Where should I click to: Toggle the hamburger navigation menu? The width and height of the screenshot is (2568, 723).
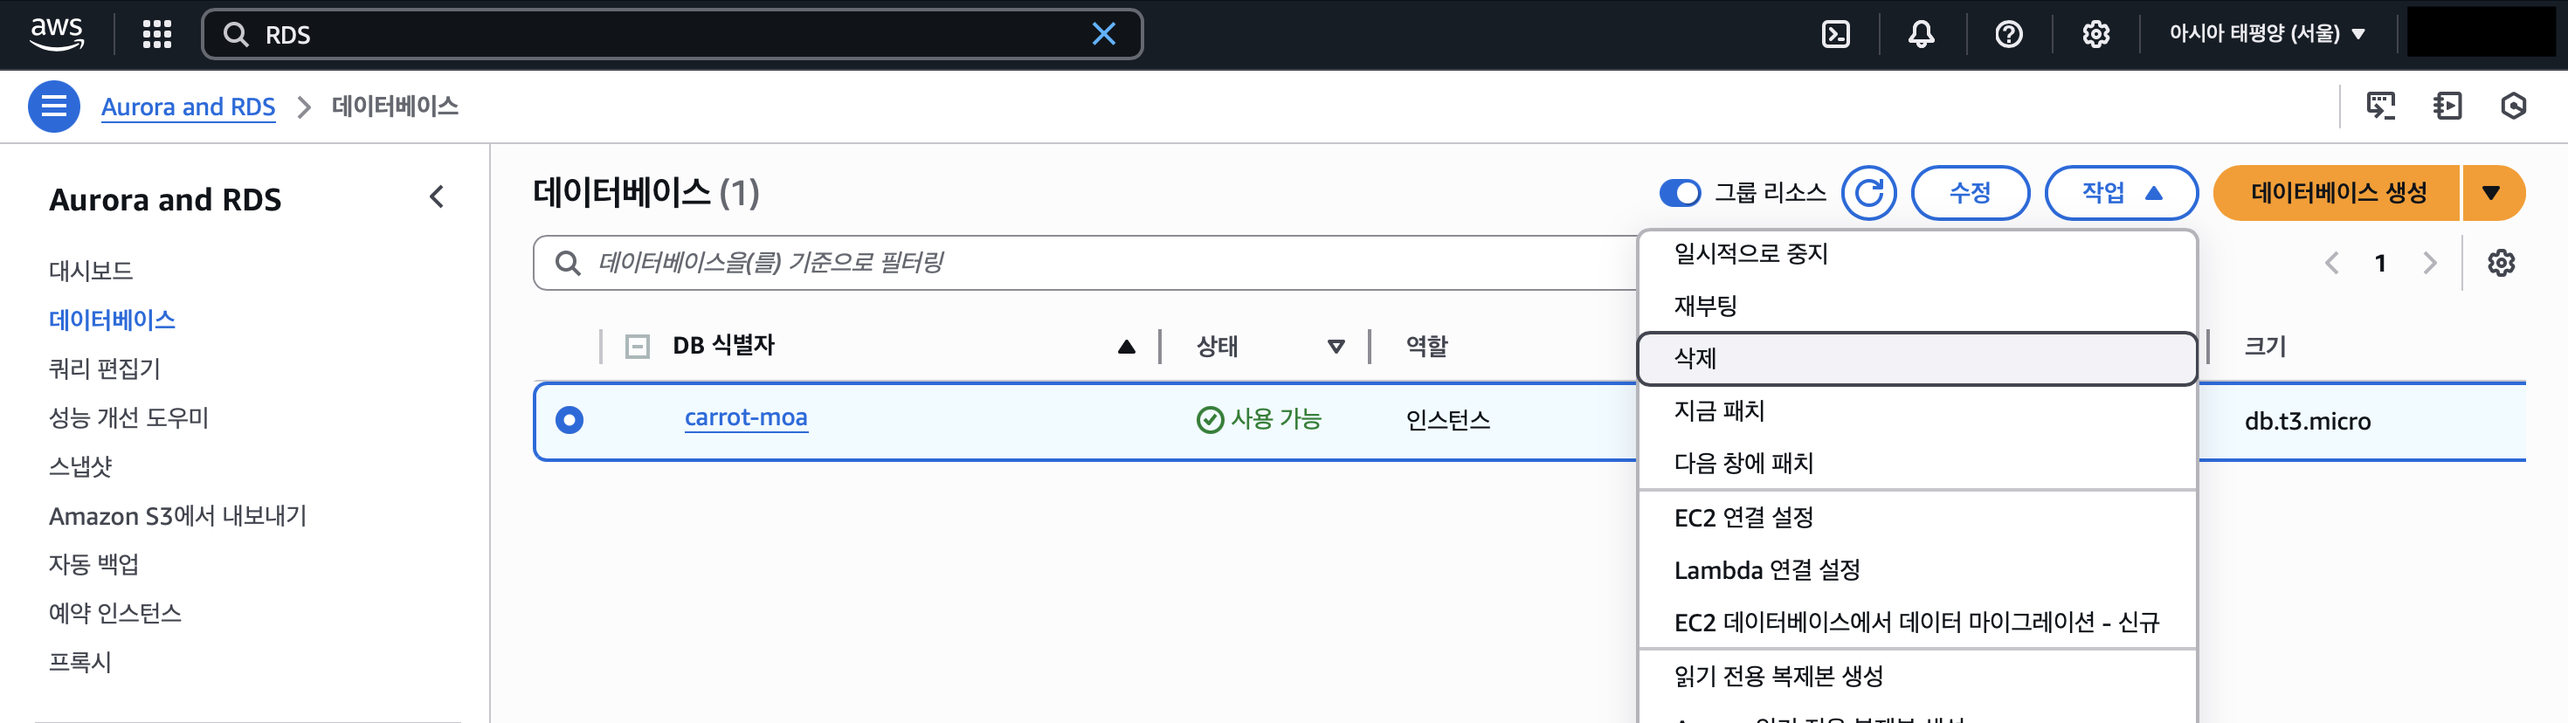tap(54, 106)
